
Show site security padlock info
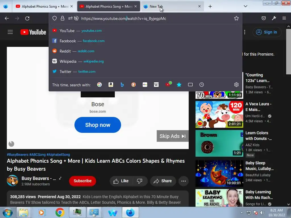63,18
